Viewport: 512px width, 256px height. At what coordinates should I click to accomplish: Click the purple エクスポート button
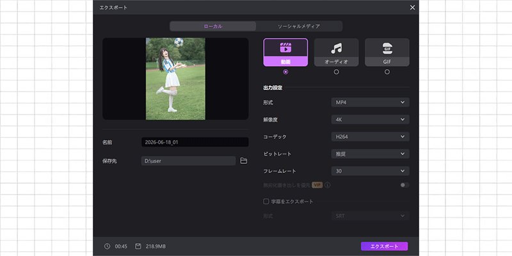point(385,246)
